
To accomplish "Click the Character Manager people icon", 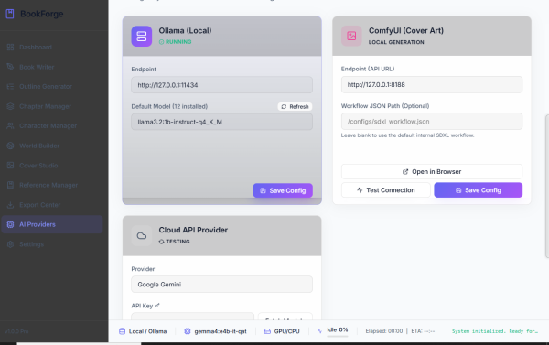I will [x=10, y=125].
